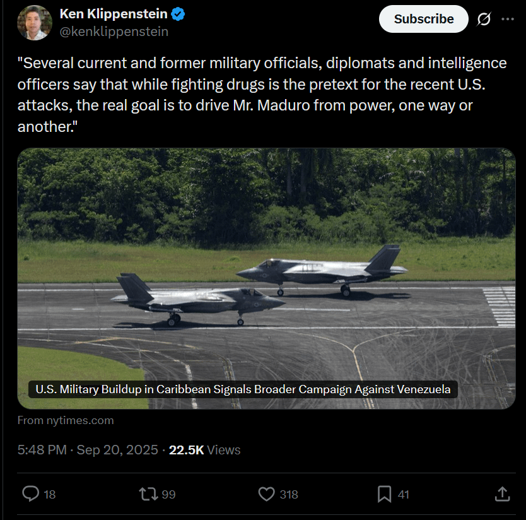The height and width of the screenshot is (520, 526).
Task: Like the tweet with the heart icon
Action: 267,493
